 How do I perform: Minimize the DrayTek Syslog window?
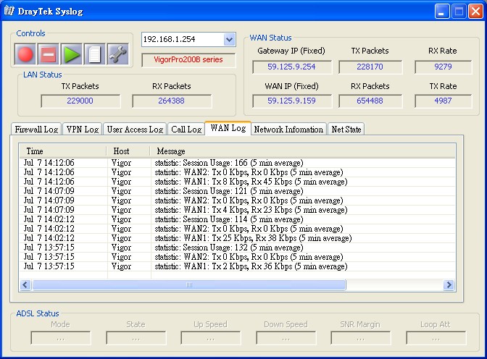pyautogui.click(x=441, y=12)
